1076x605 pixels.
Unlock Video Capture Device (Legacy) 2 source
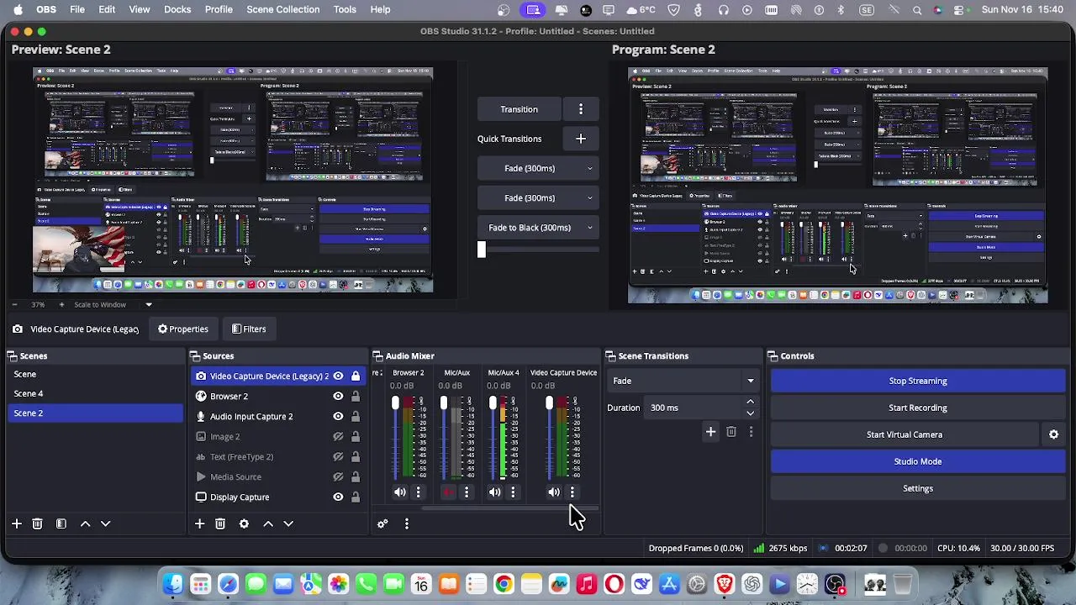[356, 376]
